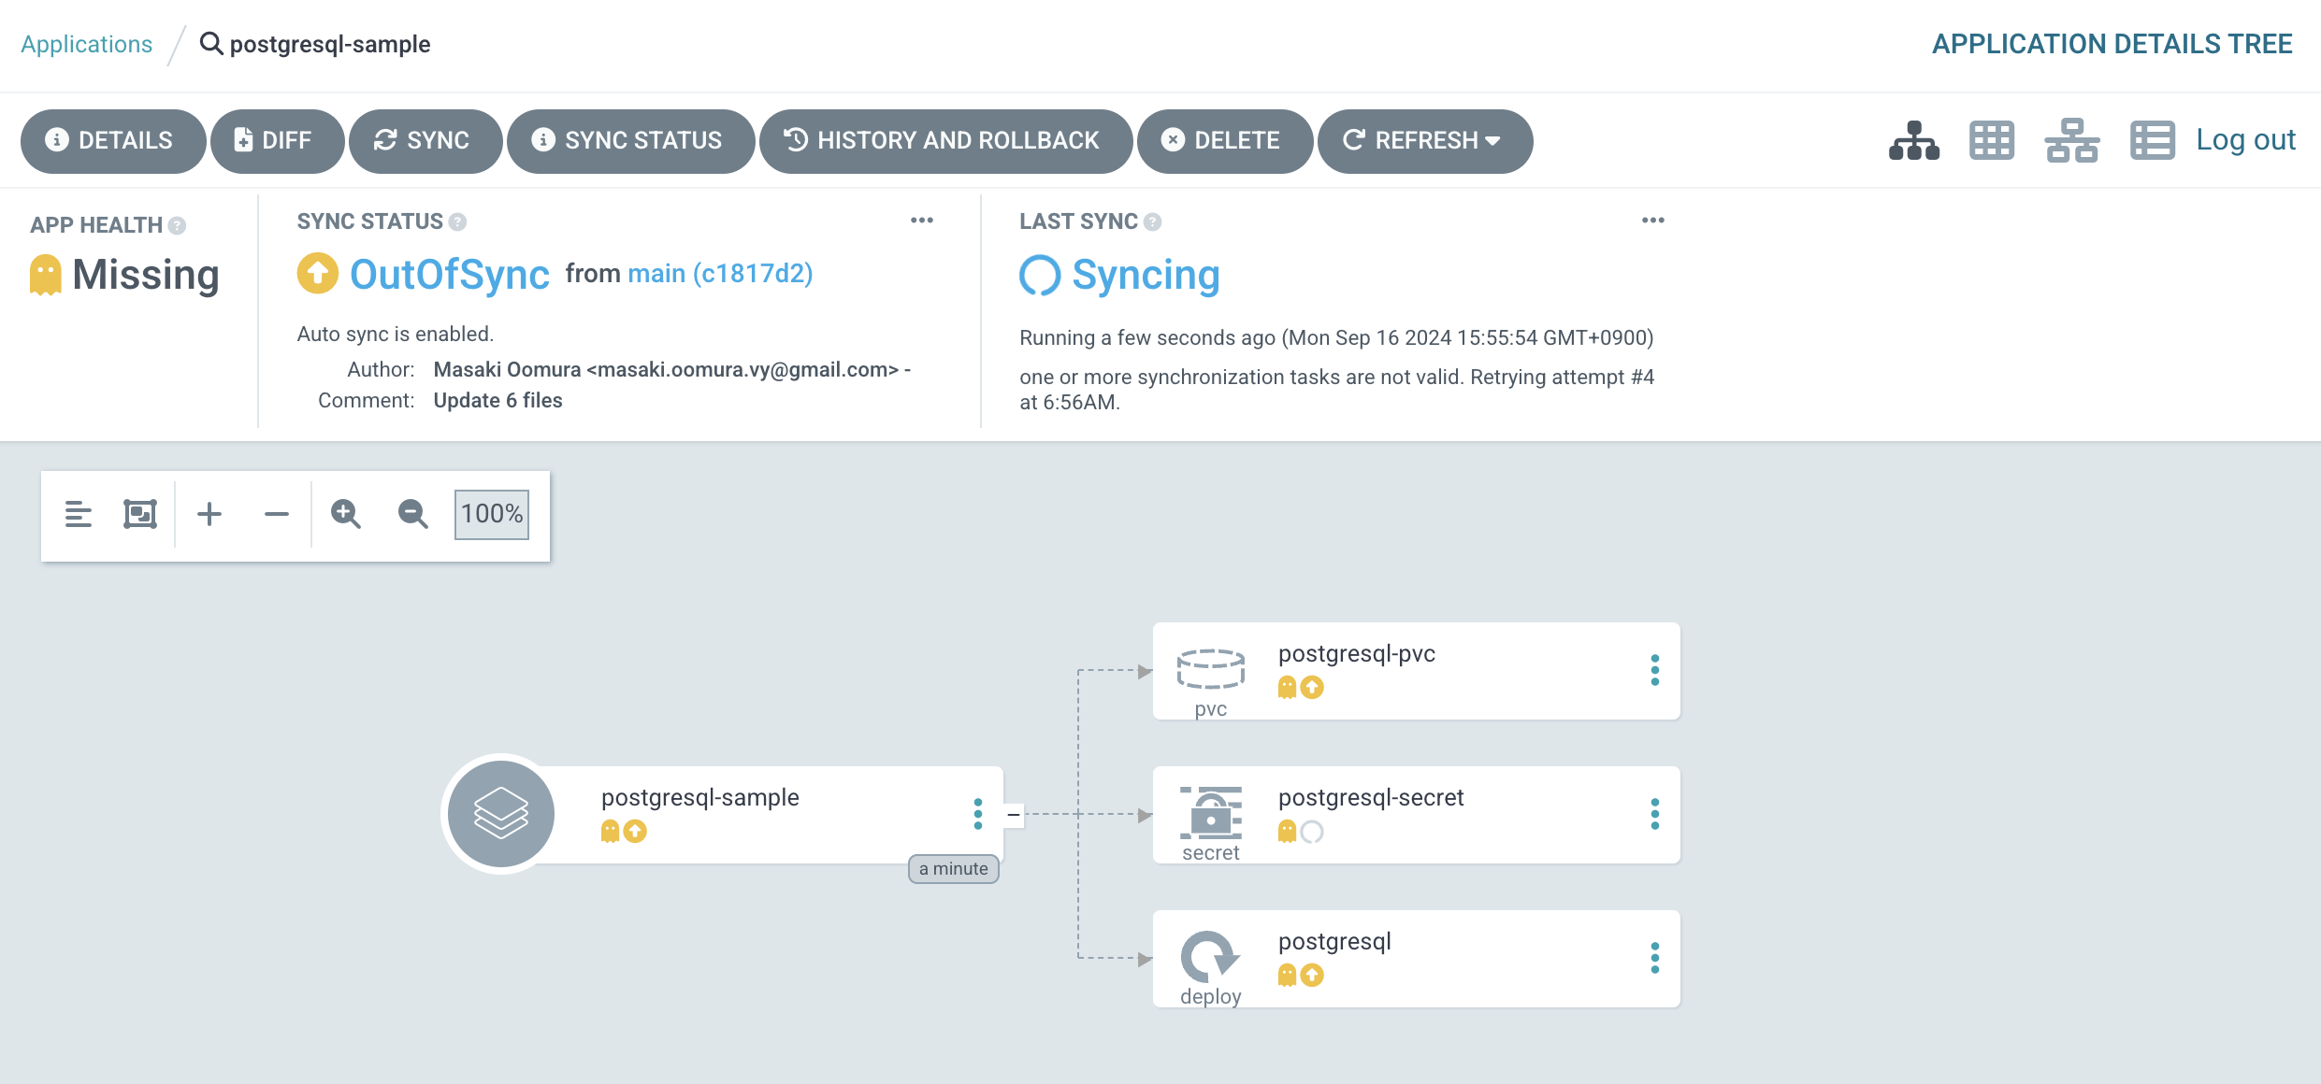Open the Last Sync panel ellipsis menu
Screen dimensions: 2321x1084
click(x=1652, y=221)
